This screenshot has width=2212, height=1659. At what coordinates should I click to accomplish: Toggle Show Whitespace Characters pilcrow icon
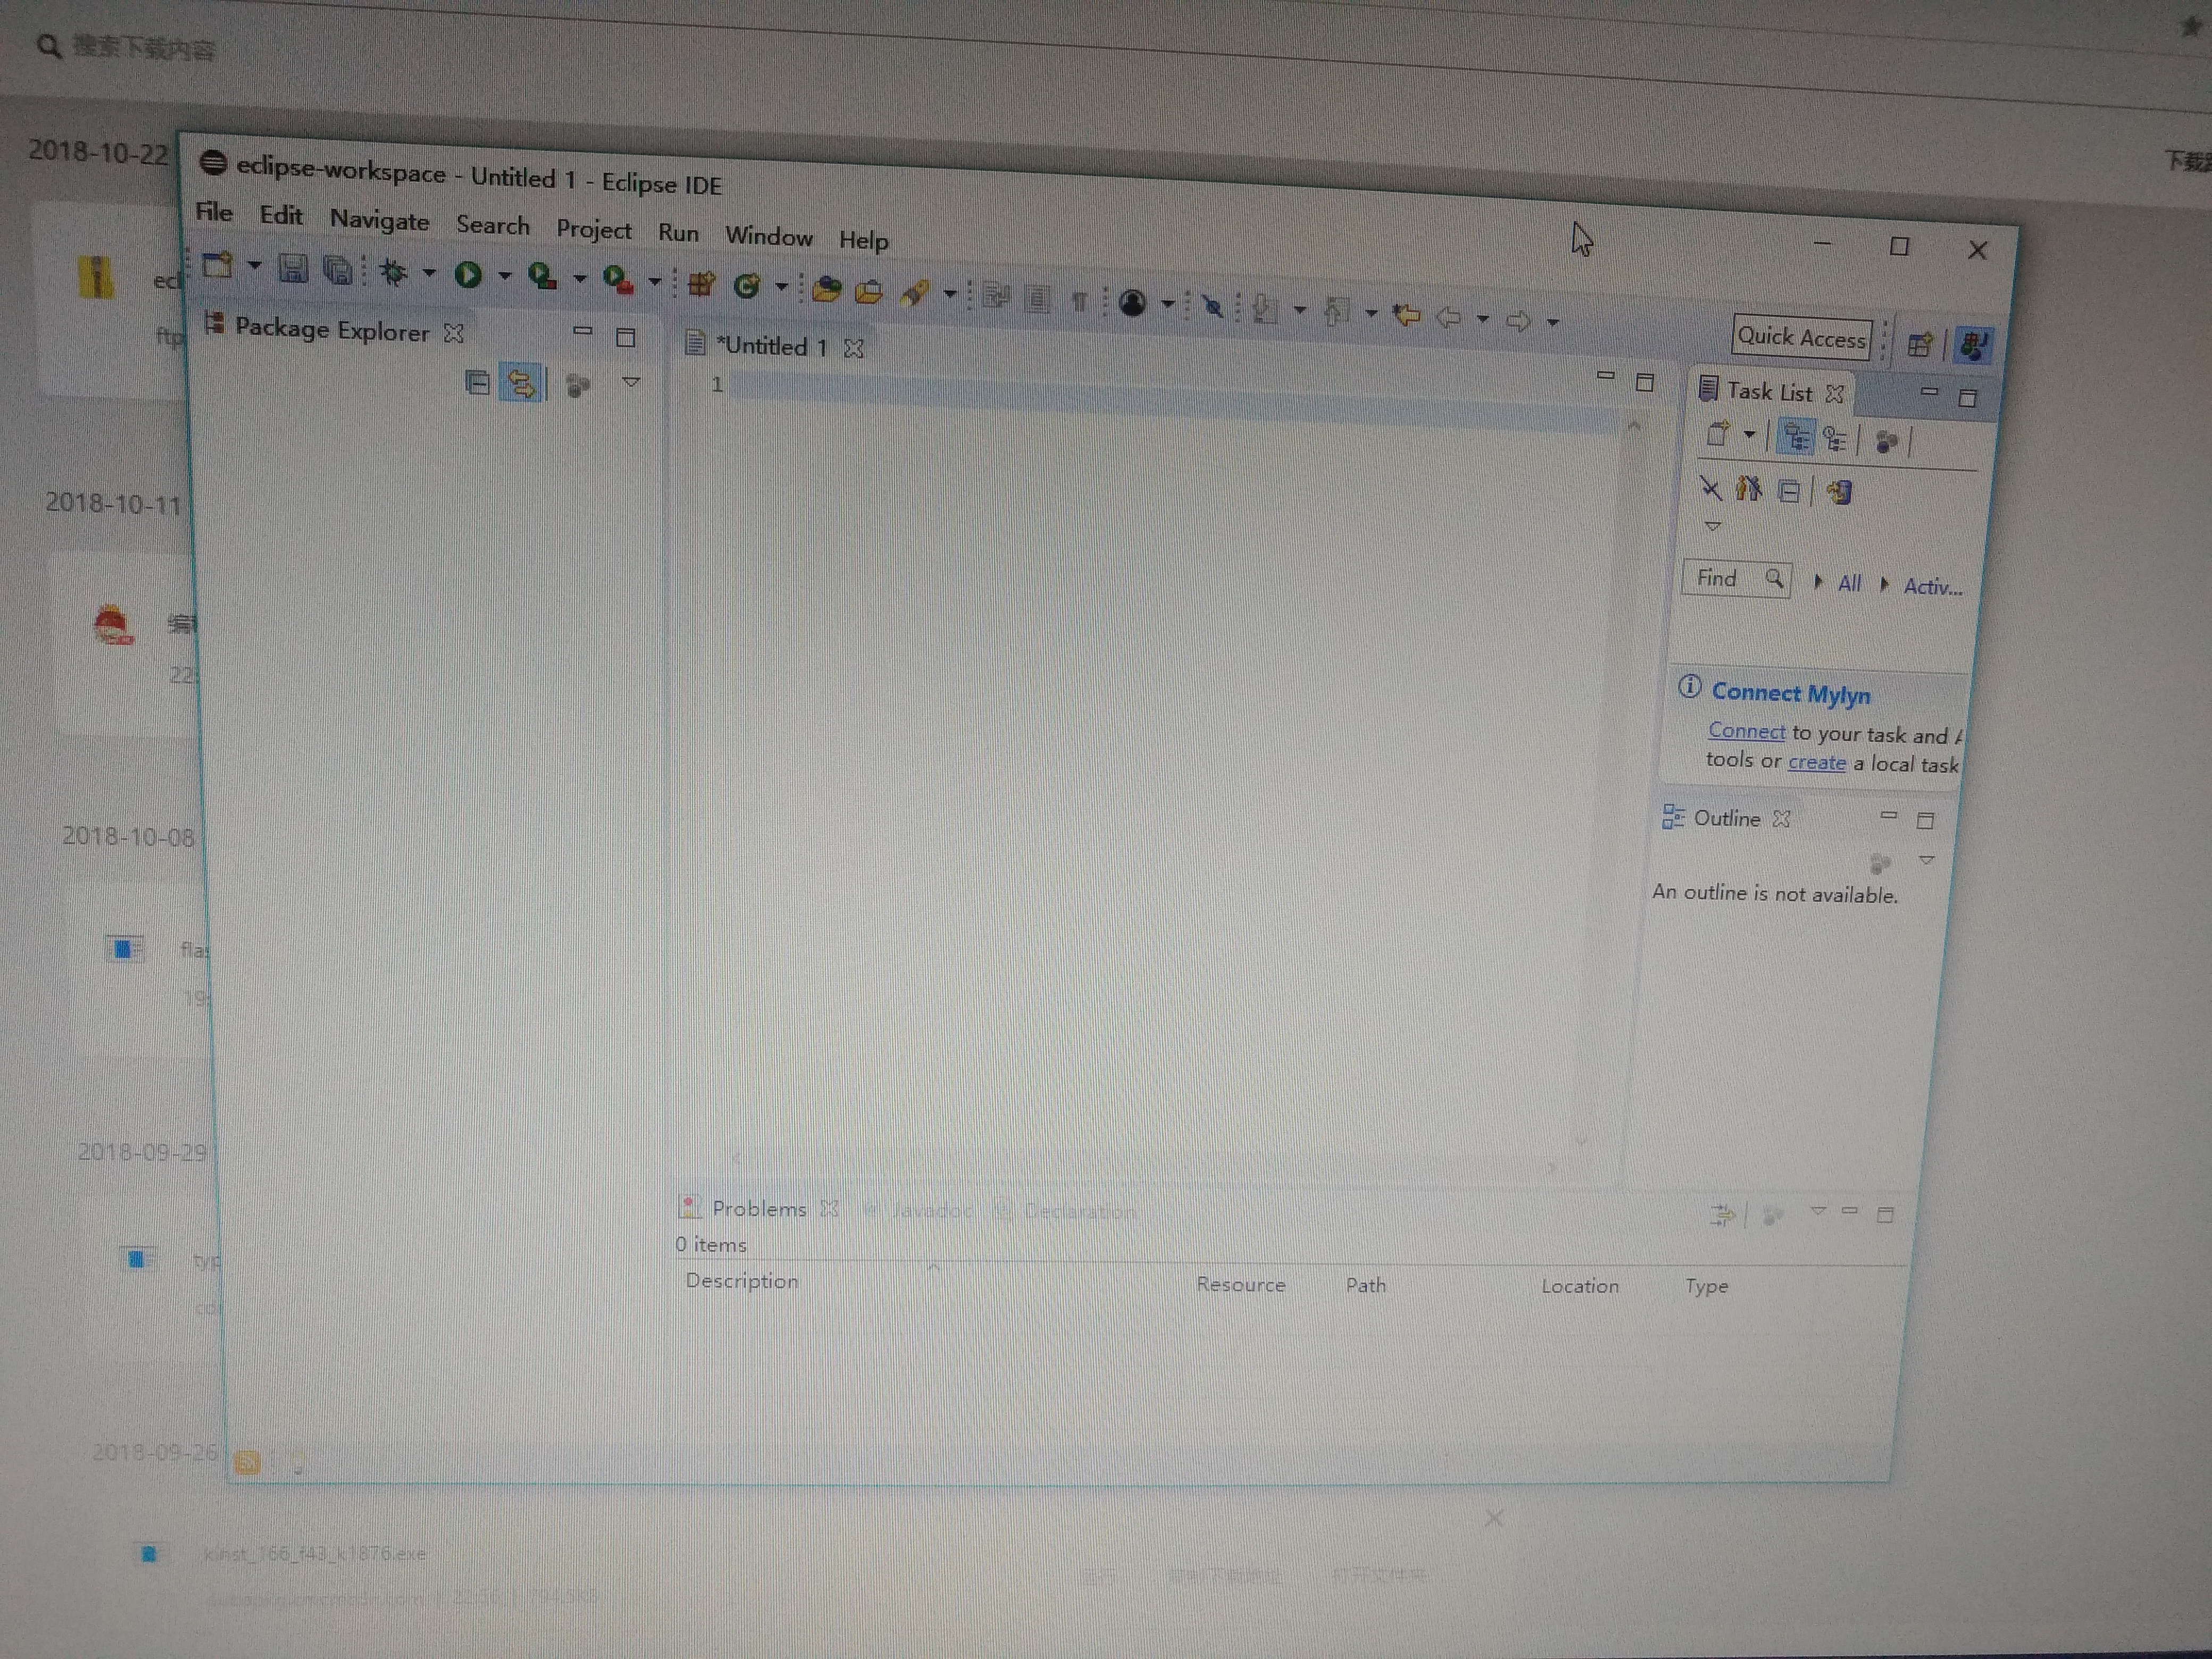point(1079,301)
